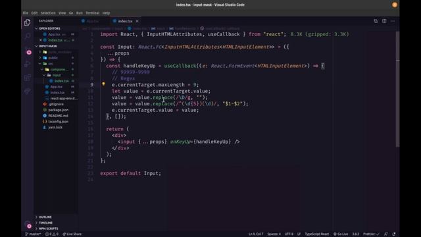Open the File menu

(x=26, y=13)
